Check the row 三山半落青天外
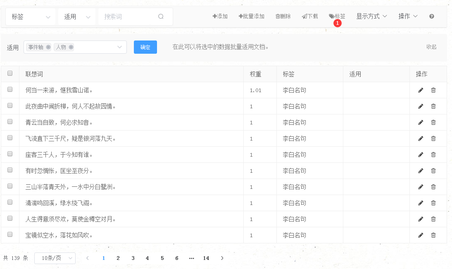This screenshot has width=452, height=269. point(10,186)
